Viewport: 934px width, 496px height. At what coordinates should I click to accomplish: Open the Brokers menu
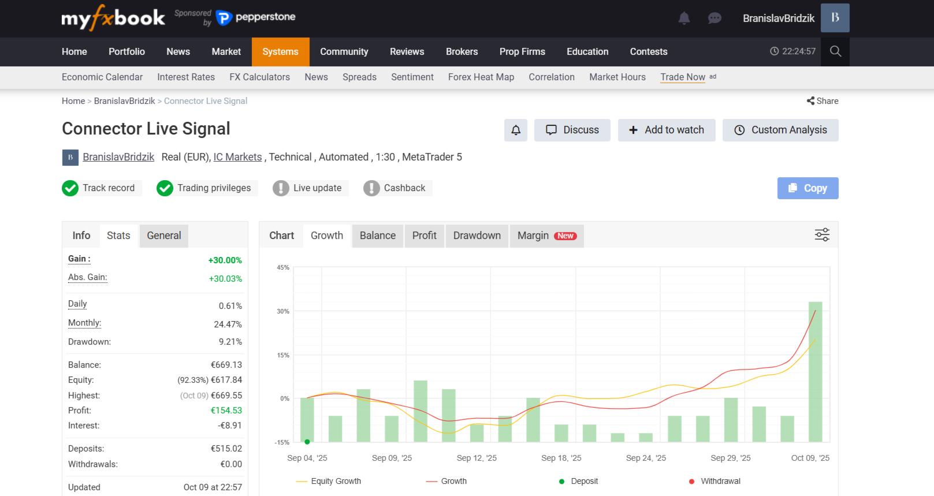[x=462, y=52]
